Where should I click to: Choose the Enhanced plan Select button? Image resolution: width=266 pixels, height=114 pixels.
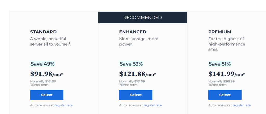point(136,95)
